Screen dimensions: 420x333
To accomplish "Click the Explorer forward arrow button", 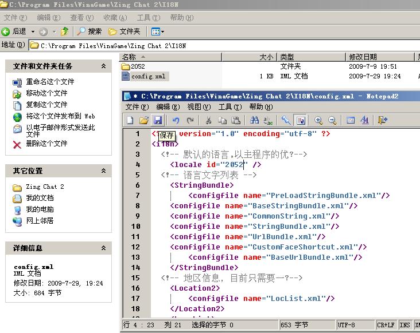I will (x=44, y=32).
